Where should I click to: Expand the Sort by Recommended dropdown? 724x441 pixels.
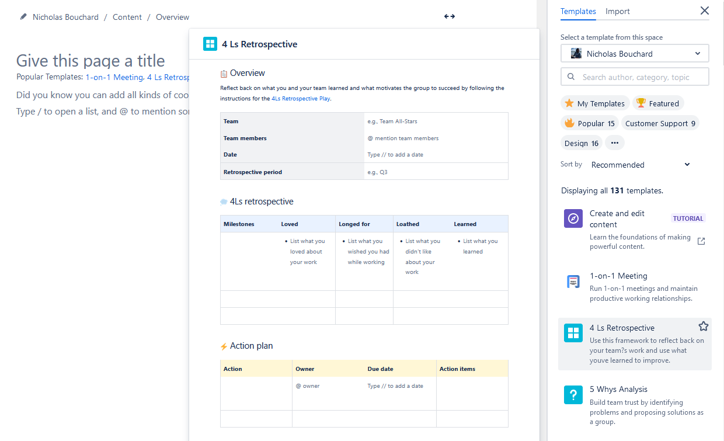641,165
